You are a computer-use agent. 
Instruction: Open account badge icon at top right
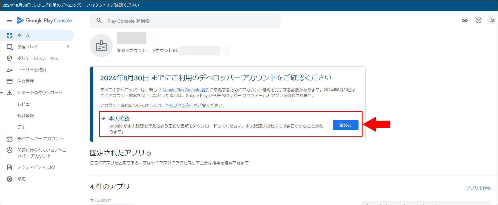pyautogui.click(x=492, y=20)
